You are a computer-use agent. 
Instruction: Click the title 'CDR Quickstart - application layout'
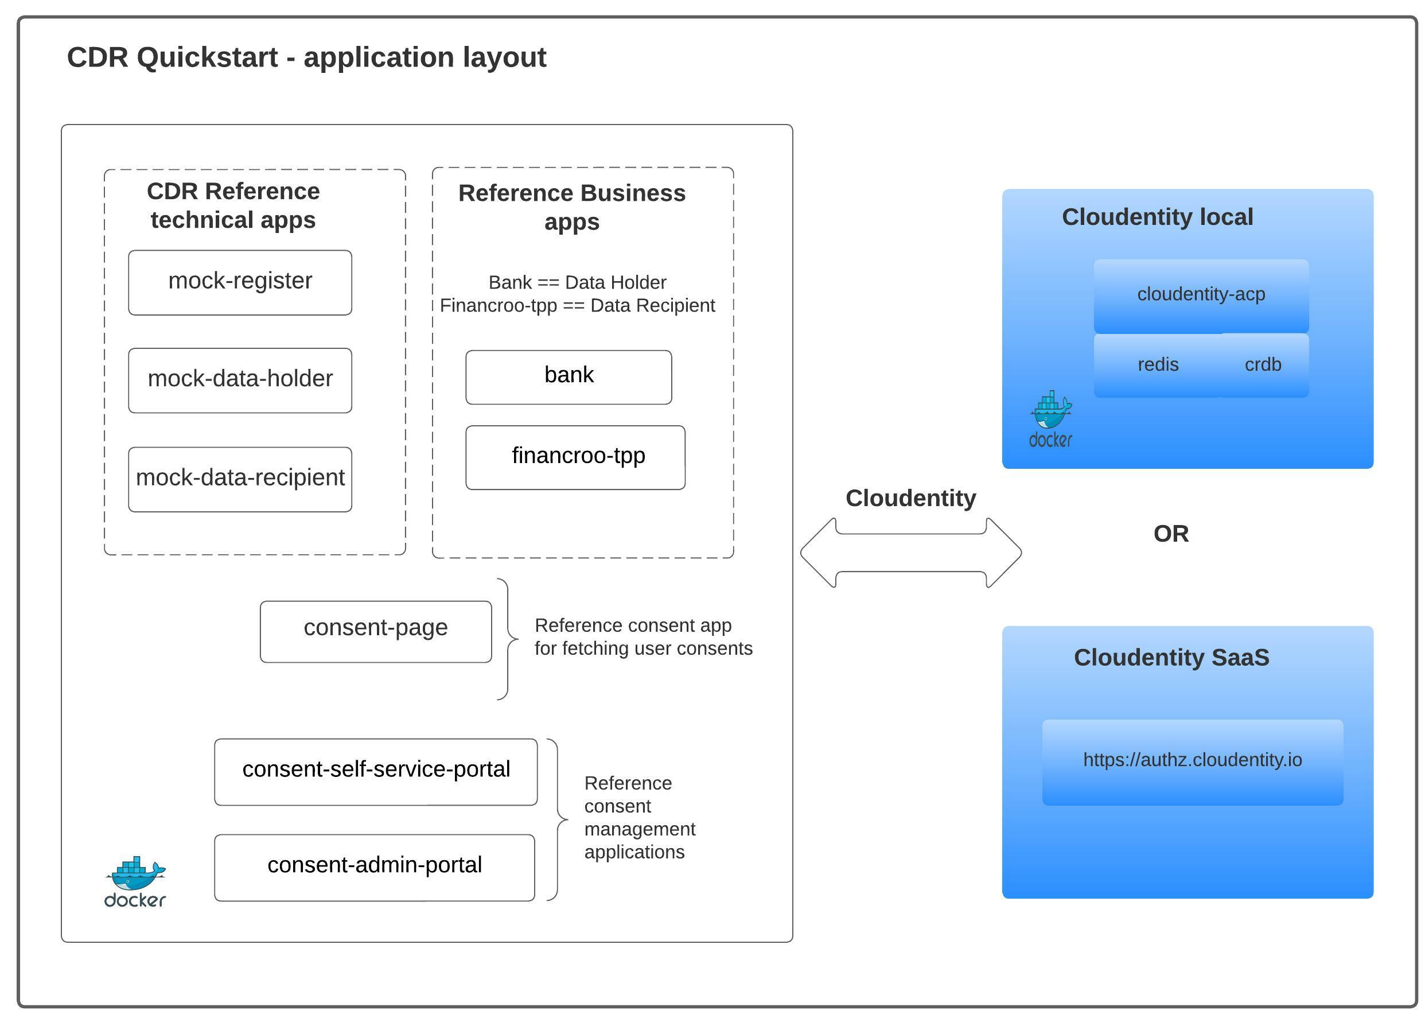pos(306,57)
